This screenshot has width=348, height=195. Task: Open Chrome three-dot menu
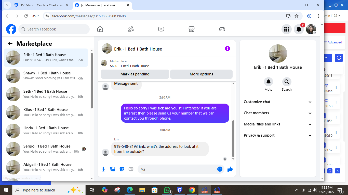click(x=318, y=16)
